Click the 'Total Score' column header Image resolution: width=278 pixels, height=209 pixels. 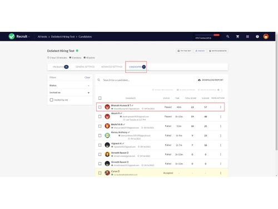pos(191,98)
